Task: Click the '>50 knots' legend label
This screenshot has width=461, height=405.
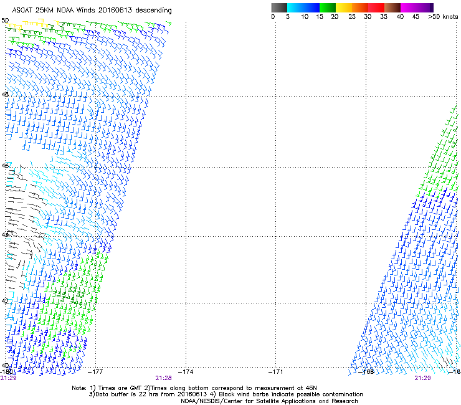Action: pos(443,16)
